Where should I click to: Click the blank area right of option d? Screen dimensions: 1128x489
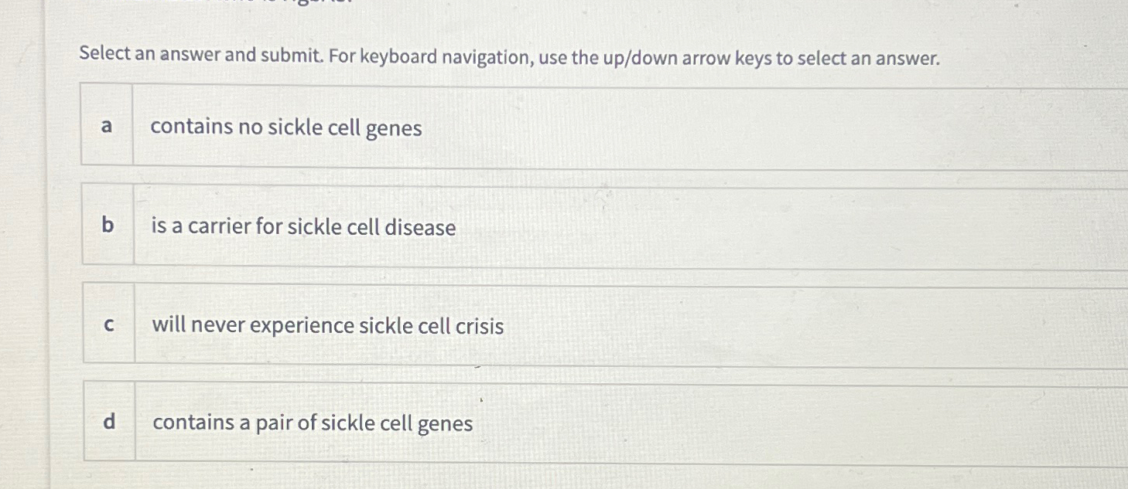pos(774,423)
